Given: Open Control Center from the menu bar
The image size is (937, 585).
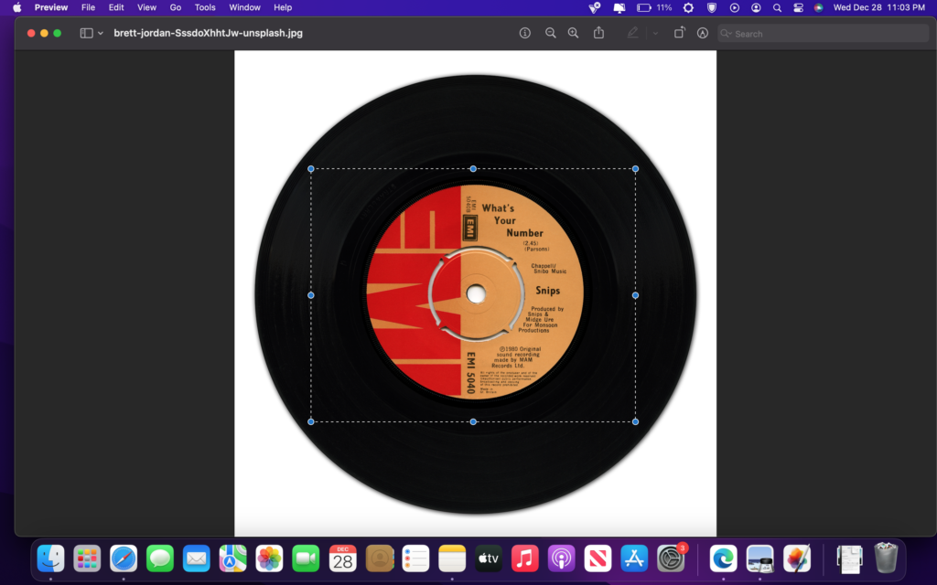Looking at the screenshot, I should coord(798,7).
